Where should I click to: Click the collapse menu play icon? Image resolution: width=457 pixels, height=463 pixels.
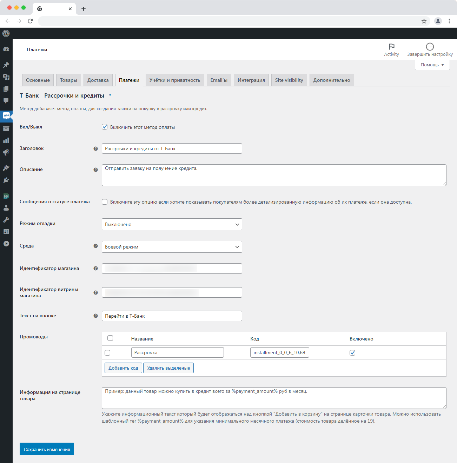click(6, 244)
